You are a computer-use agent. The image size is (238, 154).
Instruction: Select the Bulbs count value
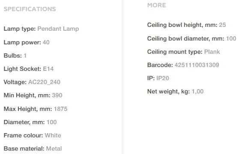[x=25, y=55]
